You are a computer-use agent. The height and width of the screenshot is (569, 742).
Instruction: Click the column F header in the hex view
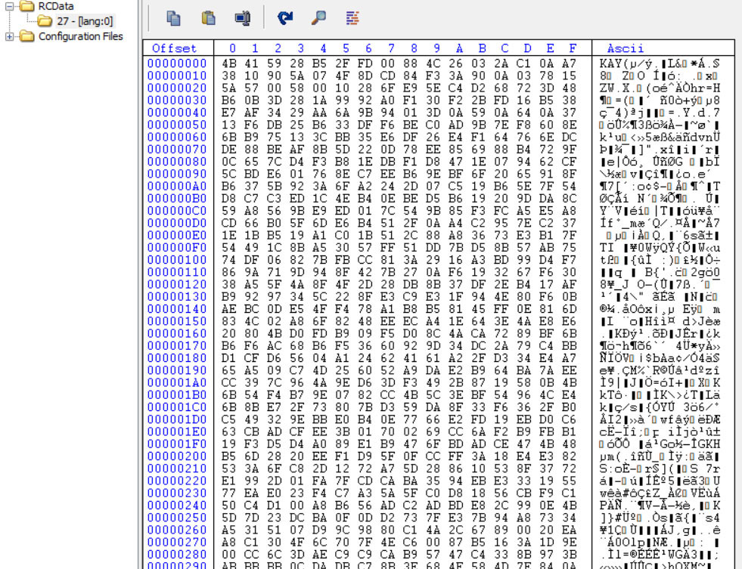(572, 48)
